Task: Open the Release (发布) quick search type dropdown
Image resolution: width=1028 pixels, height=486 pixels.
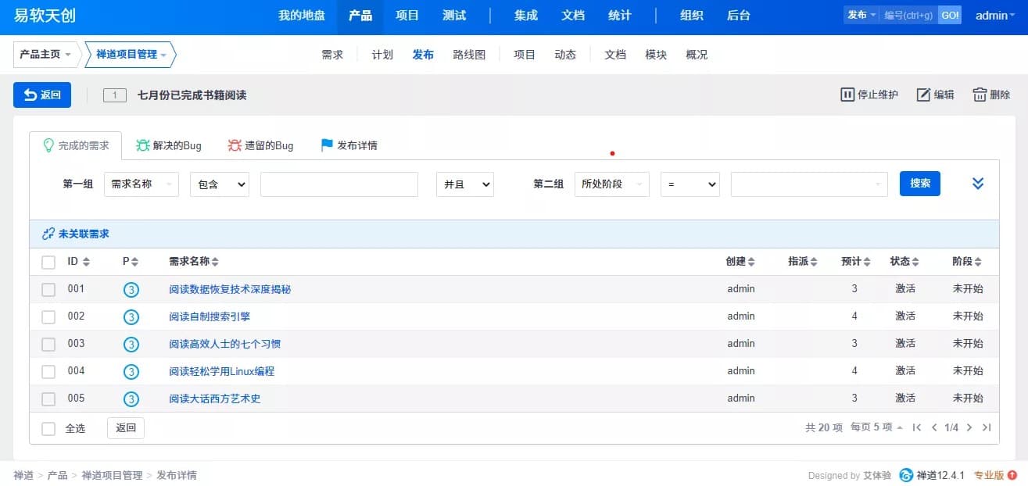Action: (x=861, y=16)
